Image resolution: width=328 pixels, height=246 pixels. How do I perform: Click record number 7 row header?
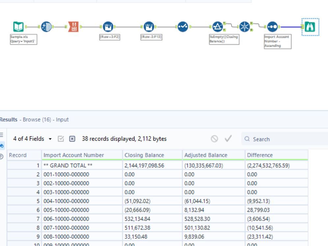point(24,219)
